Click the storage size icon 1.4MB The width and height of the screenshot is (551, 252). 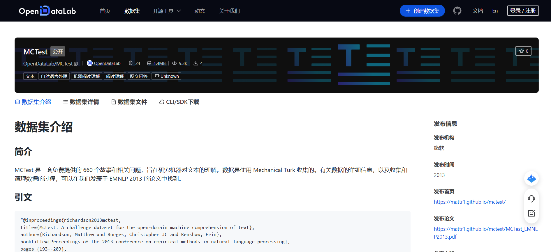pos(149,63)
